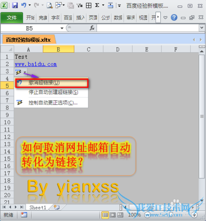The image size is (206, 221).
Task: Expand the formula bar
Action: (x=201, y=28)
